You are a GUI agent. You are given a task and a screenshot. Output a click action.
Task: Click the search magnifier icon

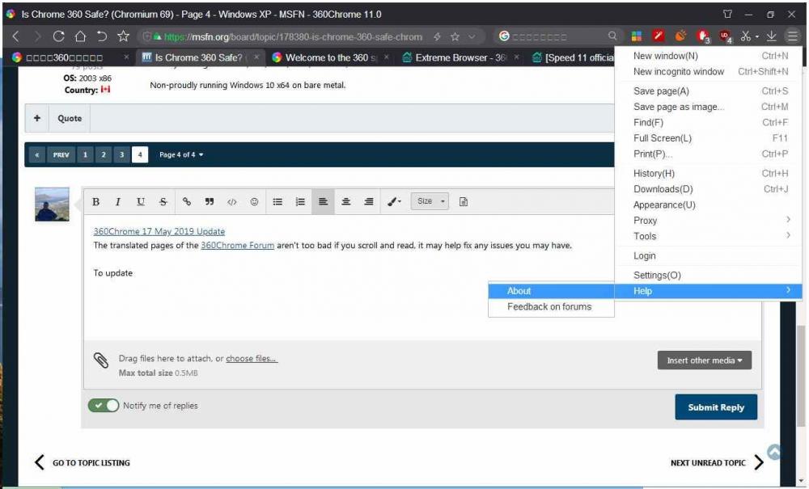612,36
